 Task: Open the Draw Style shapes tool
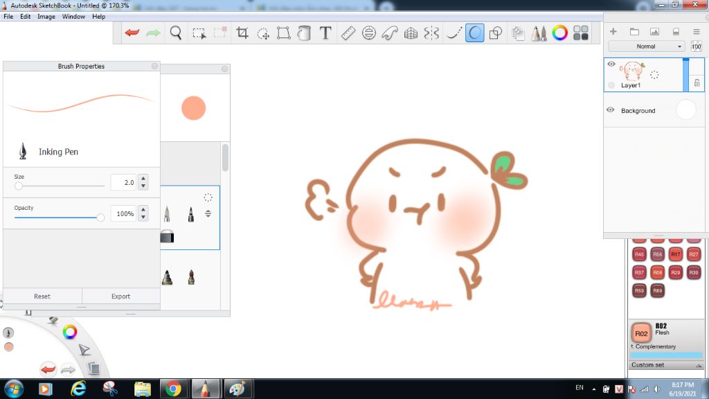(x=496, y=33)
